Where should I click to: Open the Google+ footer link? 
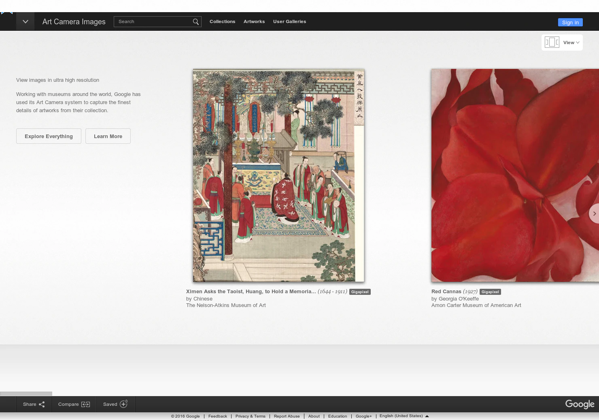tap(363, 416)
